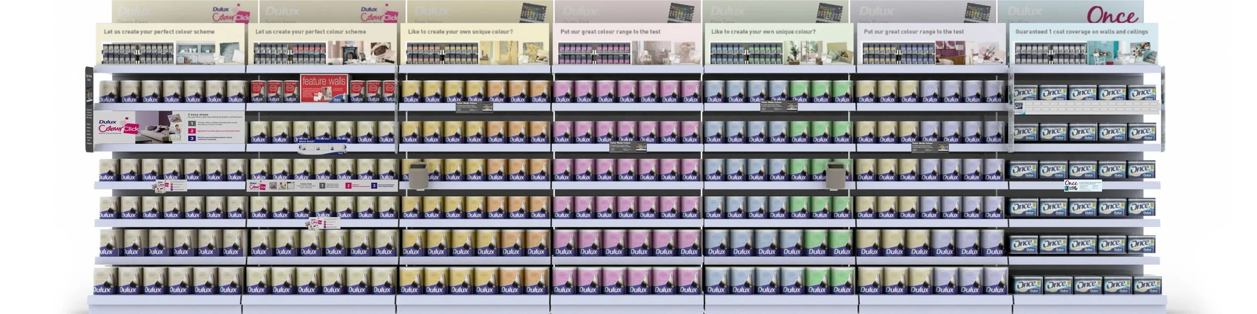Click the grey dispenser box in yellow paint bay

click(x=418, y=176)
